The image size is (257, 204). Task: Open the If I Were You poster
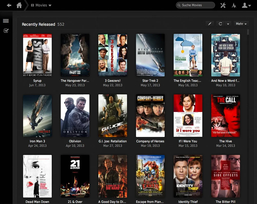pos(188,116)
